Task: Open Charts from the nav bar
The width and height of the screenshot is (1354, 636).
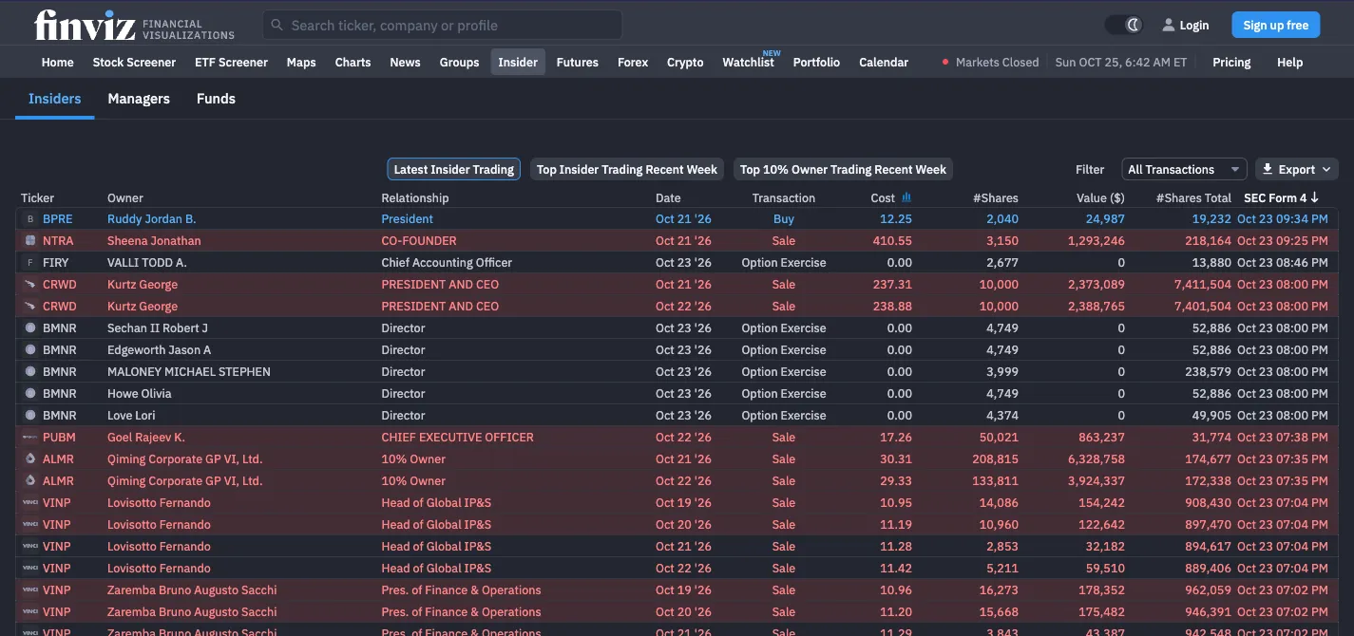Action: tap(353, 63)
